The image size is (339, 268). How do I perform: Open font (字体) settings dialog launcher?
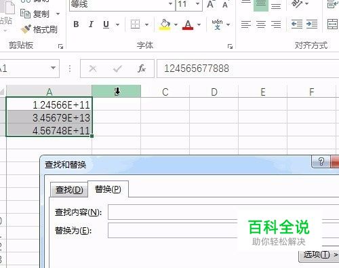230,47
